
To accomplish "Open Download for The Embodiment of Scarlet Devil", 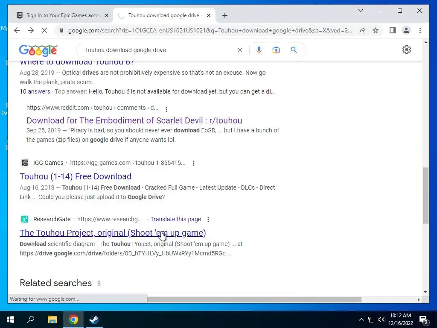I will click(134, 120).
